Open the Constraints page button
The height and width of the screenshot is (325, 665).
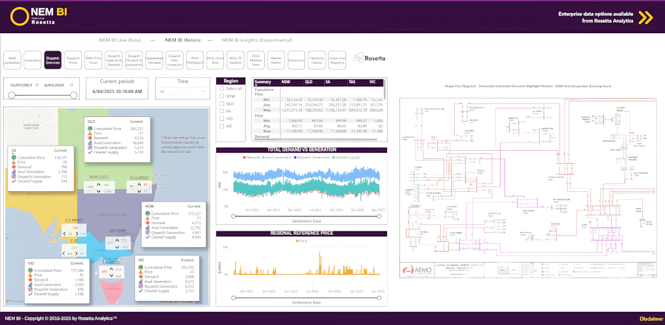296,60
